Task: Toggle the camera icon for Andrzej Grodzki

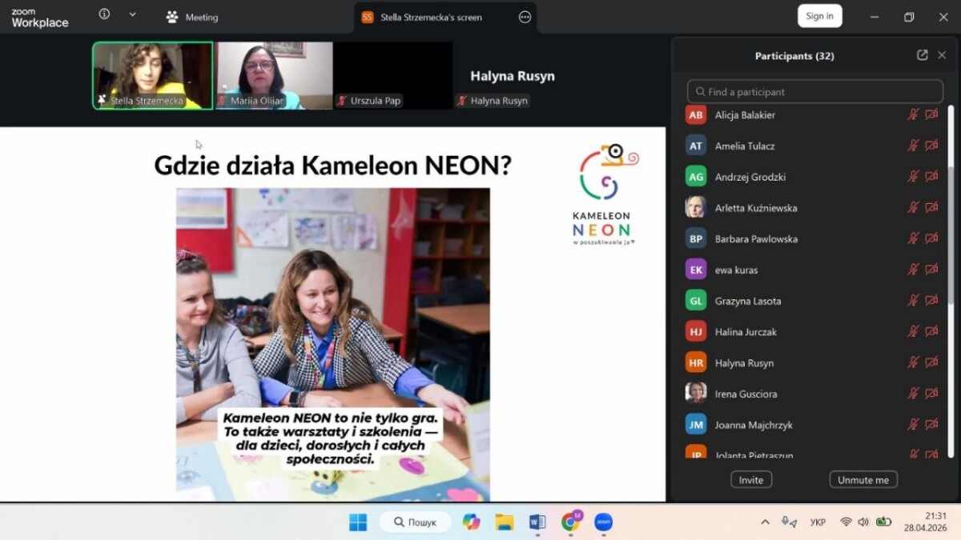Action: 931,177
